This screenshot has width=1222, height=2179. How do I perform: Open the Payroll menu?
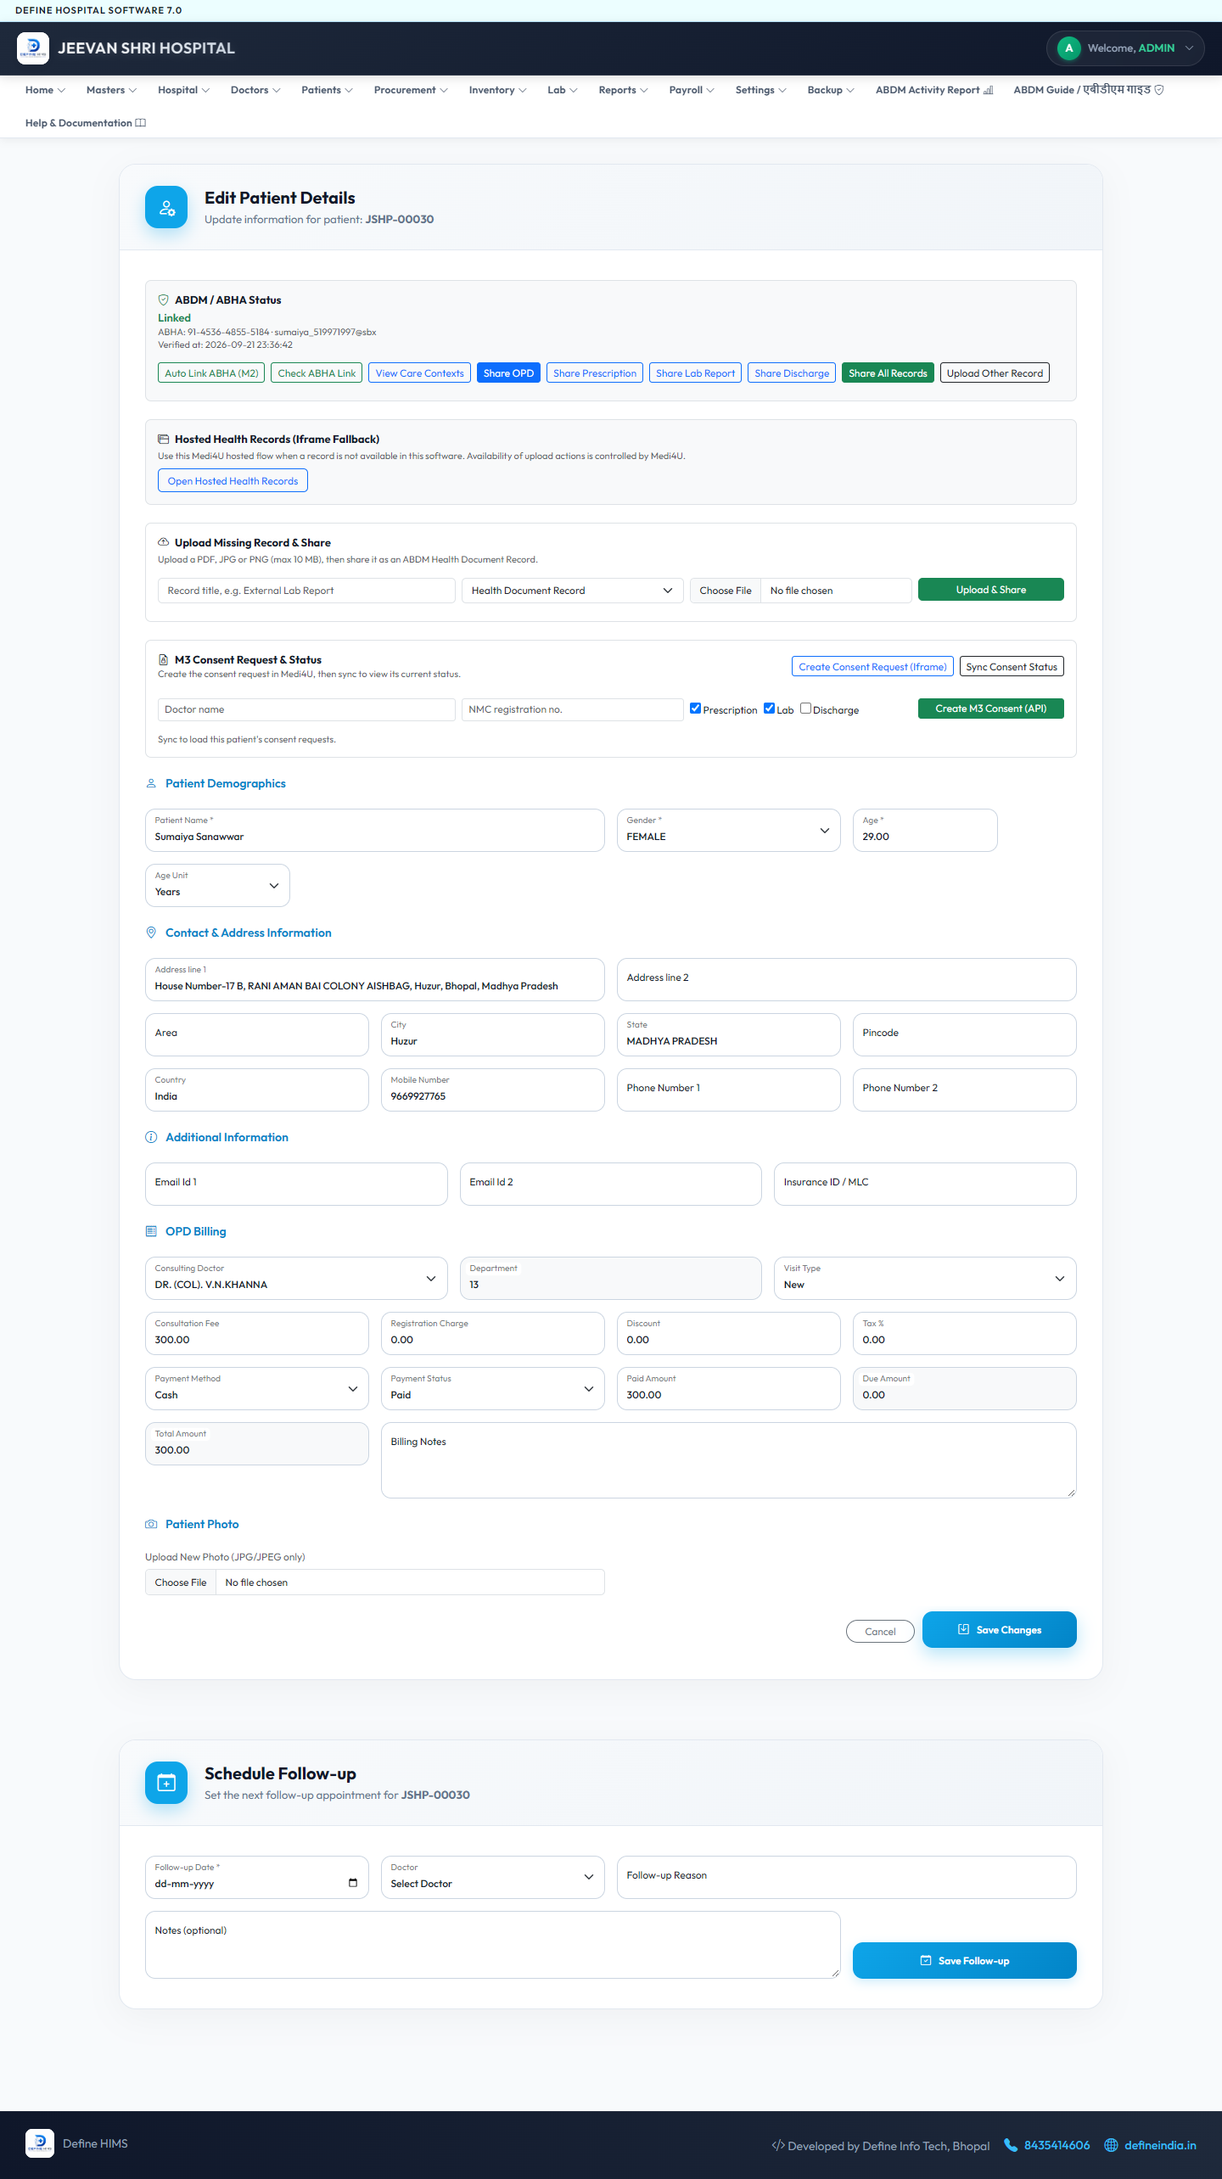(x=692, y=90)
